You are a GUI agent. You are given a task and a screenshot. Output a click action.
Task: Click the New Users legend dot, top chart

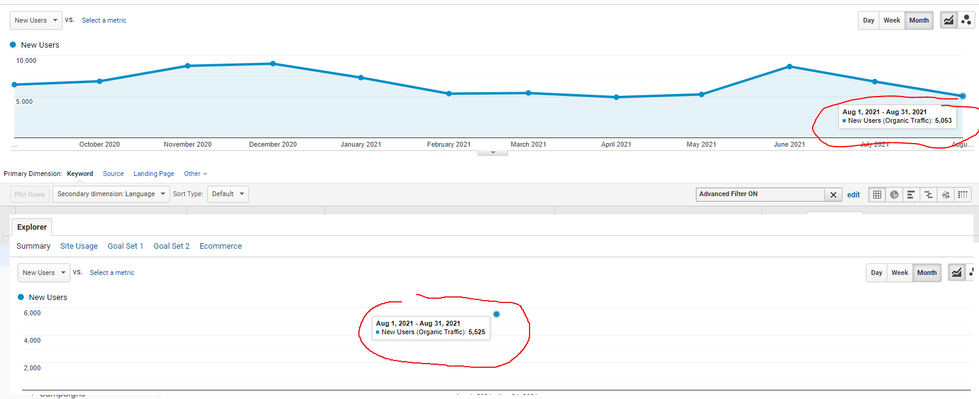point(13,45)
